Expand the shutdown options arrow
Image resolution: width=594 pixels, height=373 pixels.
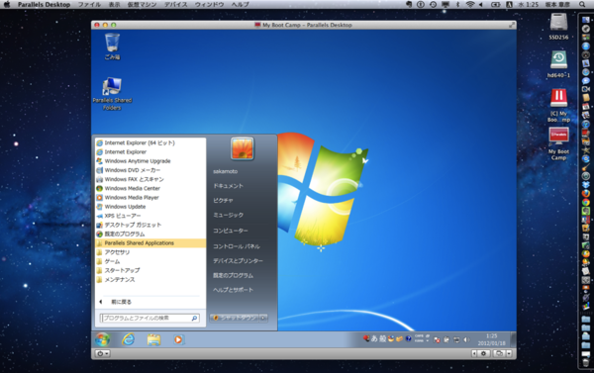[263, 319]
